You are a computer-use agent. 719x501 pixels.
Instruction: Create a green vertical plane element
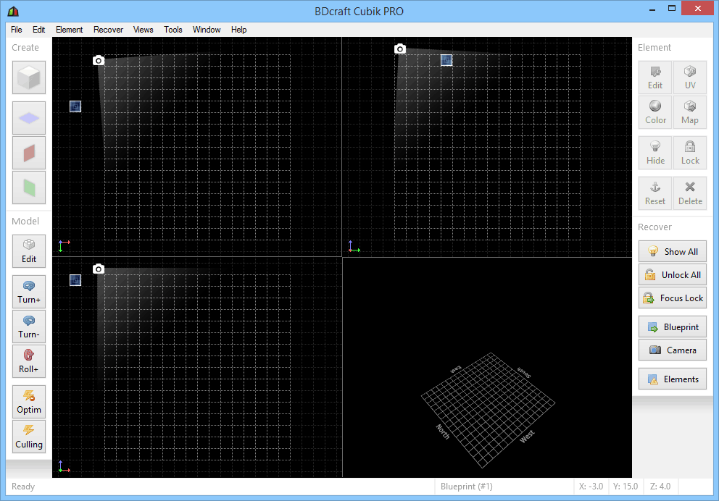(29, 188)
